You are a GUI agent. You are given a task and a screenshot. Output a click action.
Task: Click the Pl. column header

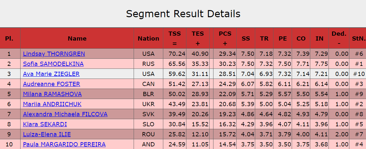pos(9,38)
